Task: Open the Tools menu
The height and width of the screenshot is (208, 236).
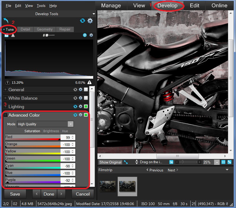Action: pyautogui.click(x=41, y=6)
